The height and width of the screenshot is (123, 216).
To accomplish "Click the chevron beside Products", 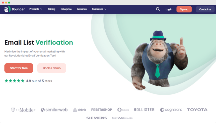I will 41,9.
